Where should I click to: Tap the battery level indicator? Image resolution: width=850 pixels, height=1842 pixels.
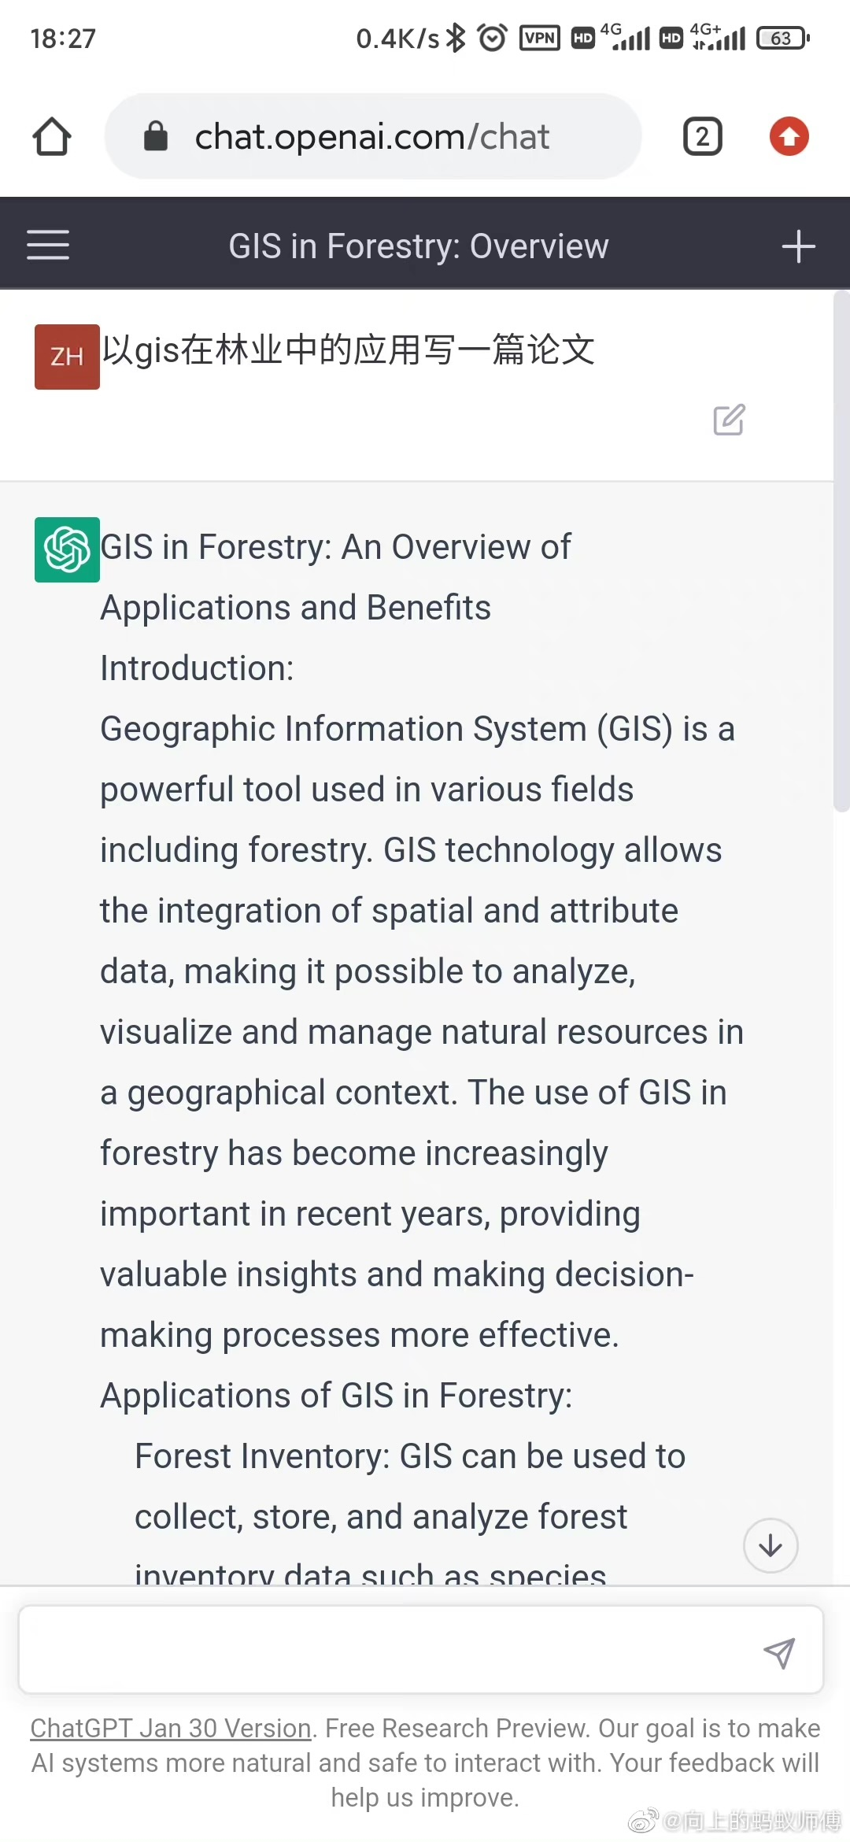782,38
